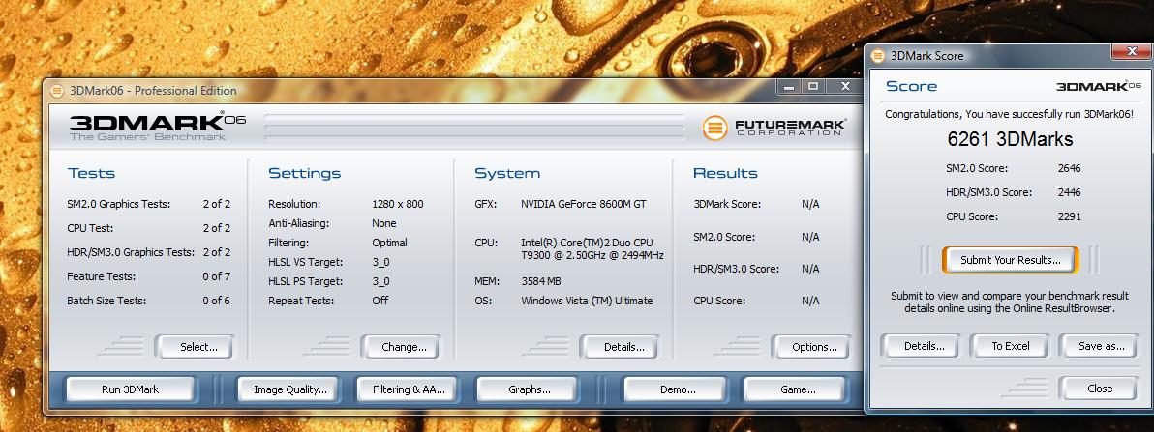
Task: Click the 3DMark06 logo banner
Action: point(158,127)
